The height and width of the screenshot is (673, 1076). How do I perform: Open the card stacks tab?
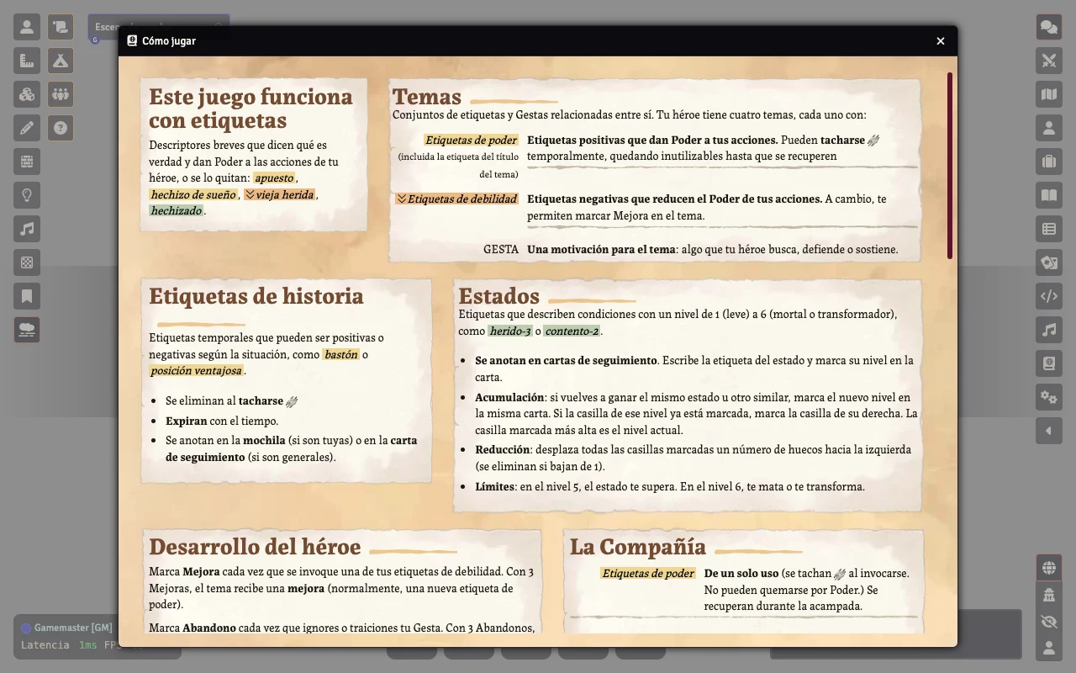pyautogui.click(x=1049, y=262)
